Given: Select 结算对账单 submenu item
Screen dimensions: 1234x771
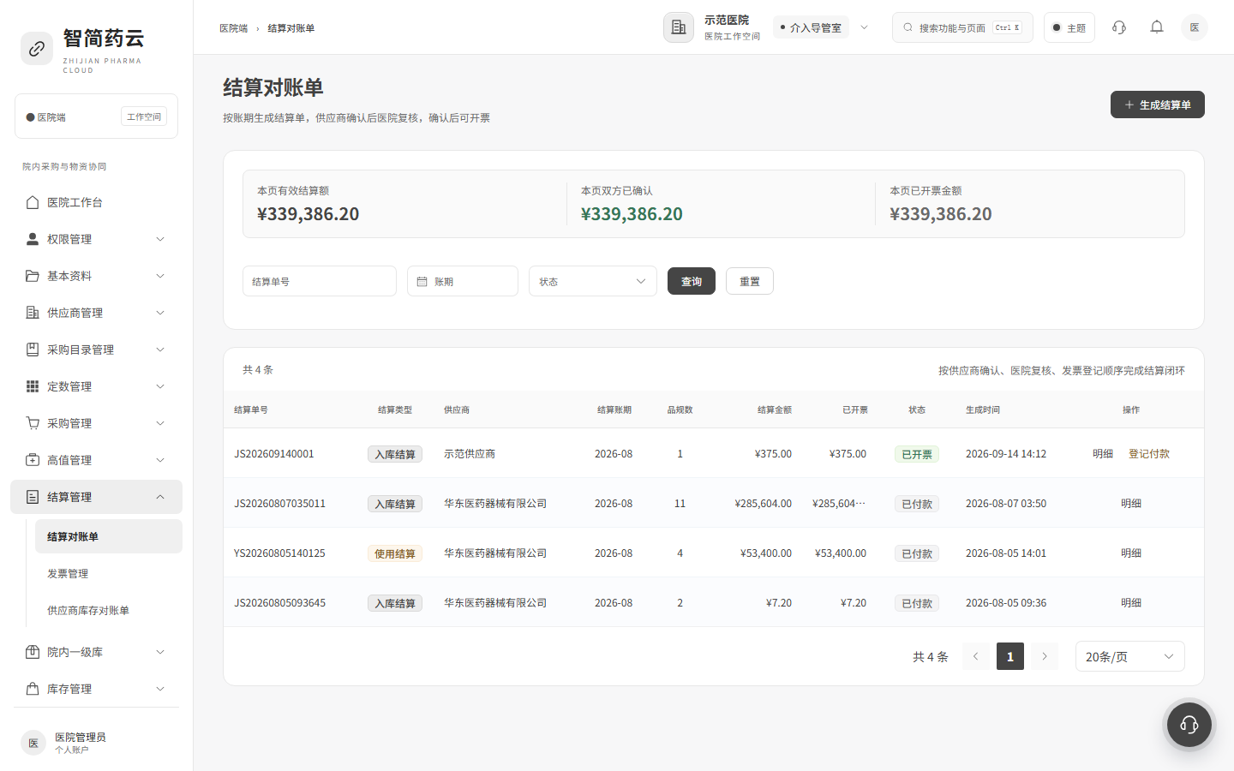Looking at the screenshot, I should (x=109, y=536).
